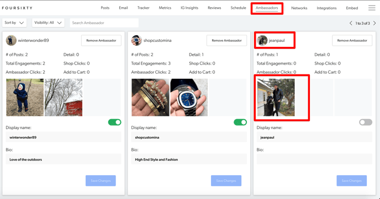Click the FOURSIXTY logo

tap(17, 8)
